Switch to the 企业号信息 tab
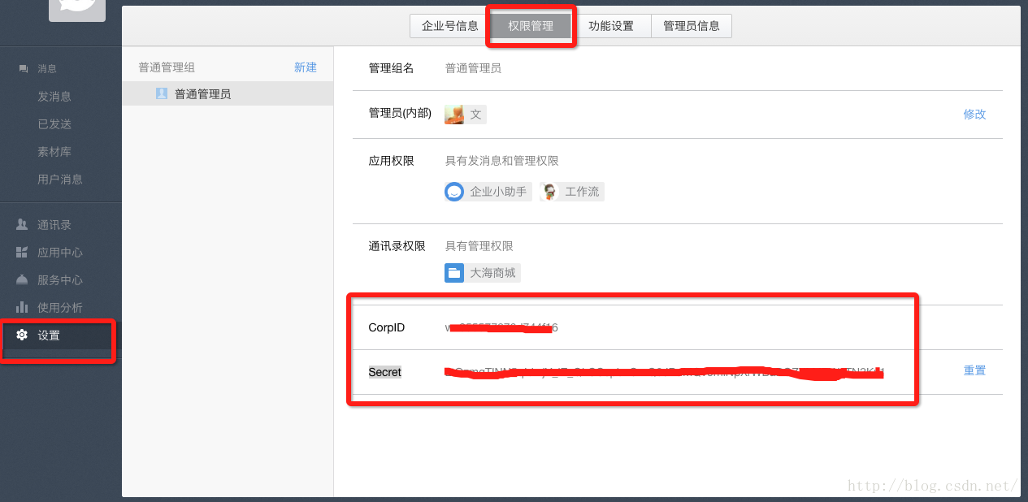 [x=450, y=26]
